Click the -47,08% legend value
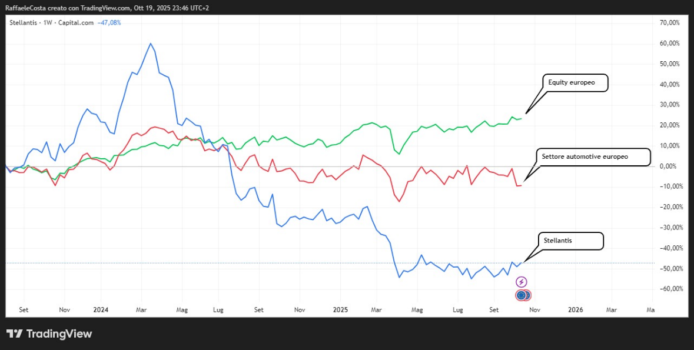 [x=109, y=22]
